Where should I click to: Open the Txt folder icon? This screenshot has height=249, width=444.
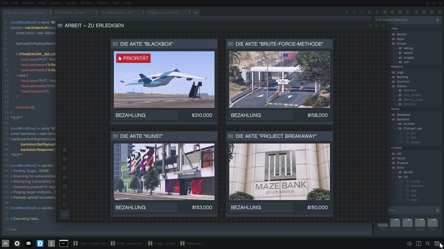[408, 224]
